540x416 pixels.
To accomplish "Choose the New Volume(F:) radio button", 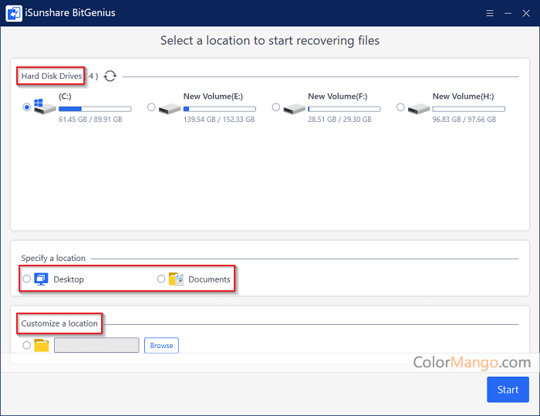I will [x=275, y=107].
